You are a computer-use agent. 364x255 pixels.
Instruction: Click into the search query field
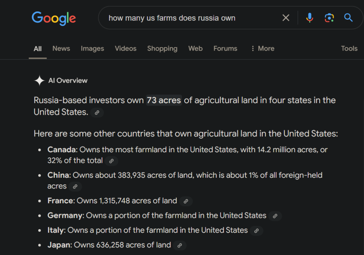coord(189,18)
